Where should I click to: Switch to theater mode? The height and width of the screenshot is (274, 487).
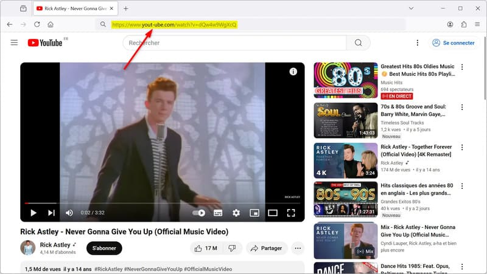[273, 213]
